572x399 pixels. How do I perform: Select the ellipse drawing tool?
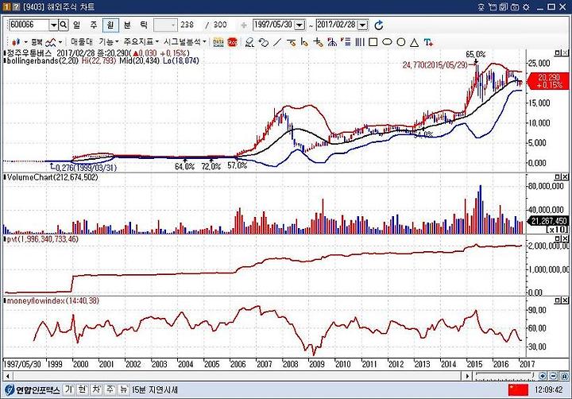pos(387,42)
